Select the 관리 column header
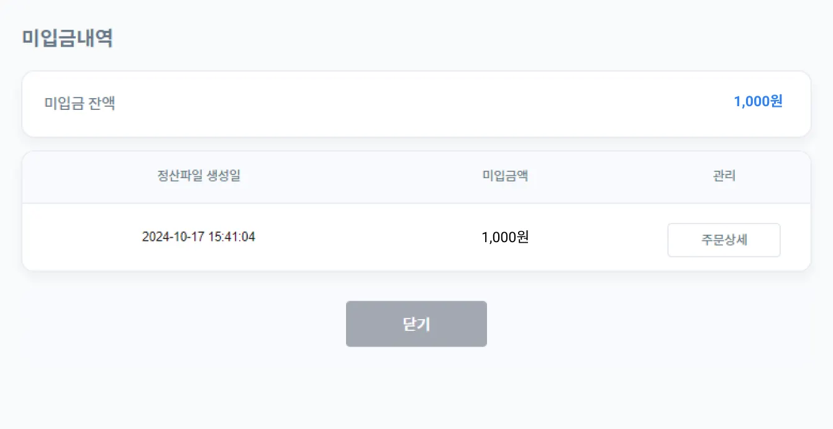 (x=724, y=176)
